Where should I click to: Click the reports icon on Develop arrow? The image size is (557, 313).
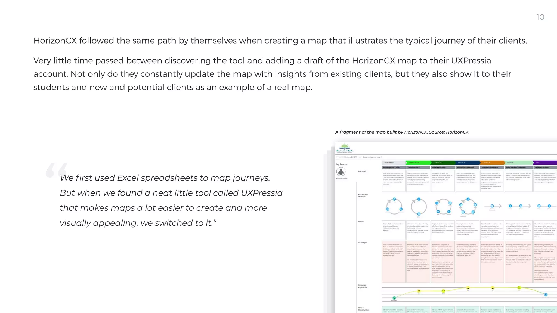pyautogui.click(x=492, y=206)
